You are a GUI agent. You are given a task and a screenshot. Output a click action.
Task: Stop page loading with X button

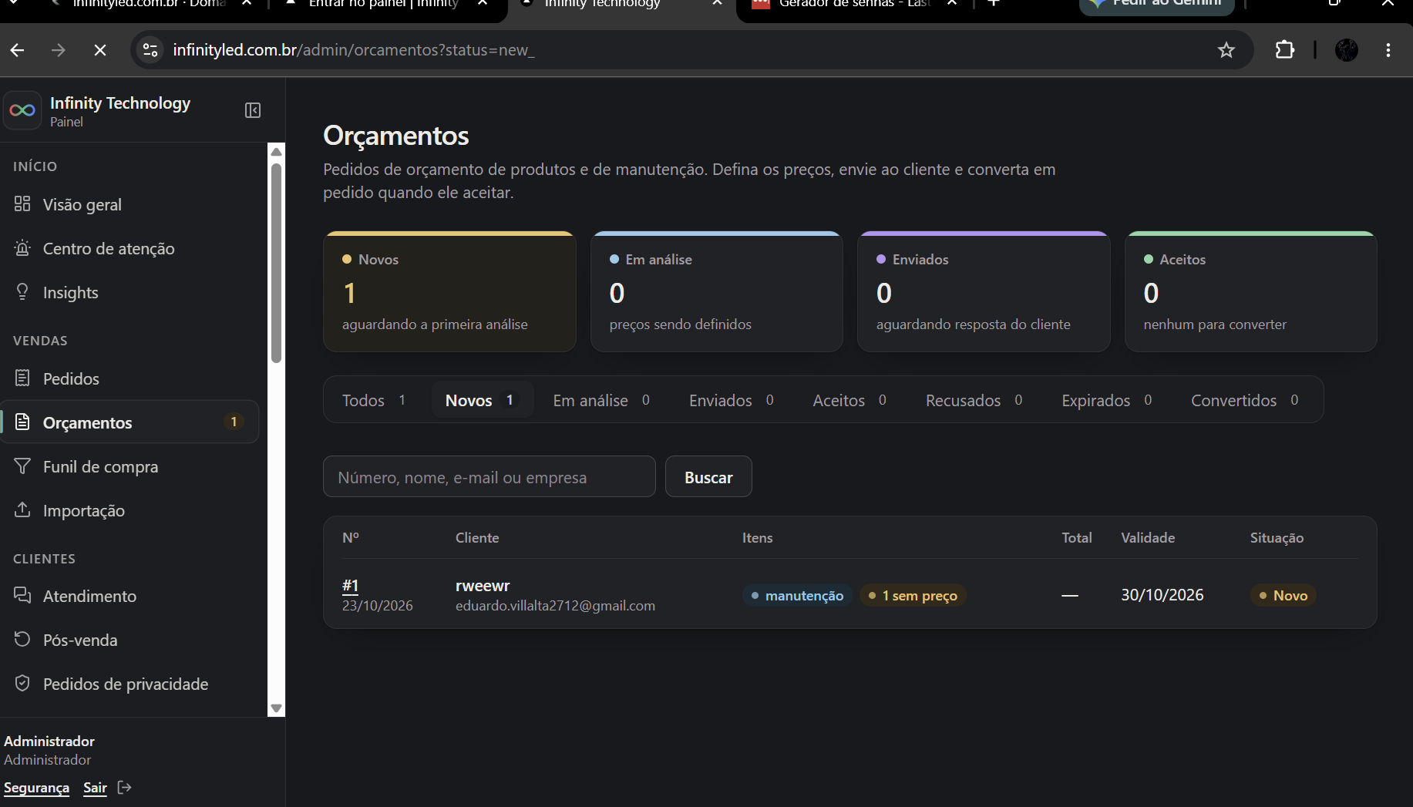click(x=100, y=50)
